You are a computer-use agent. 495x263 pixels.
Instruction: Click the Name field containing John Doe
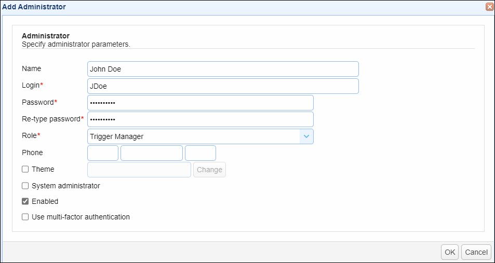point(223,69)
